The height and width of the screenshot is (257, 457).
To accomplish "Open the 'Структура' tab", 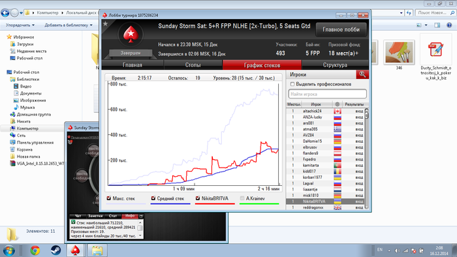I will 335,65.
